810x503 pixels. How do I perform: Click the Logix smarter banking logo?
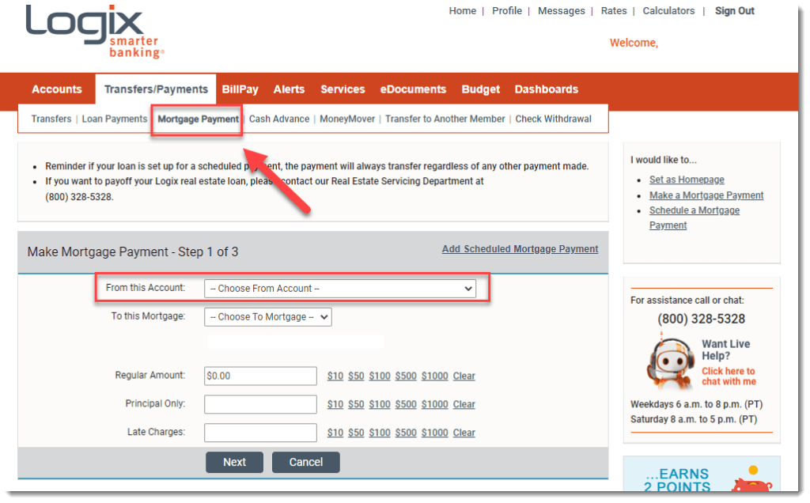95,31
